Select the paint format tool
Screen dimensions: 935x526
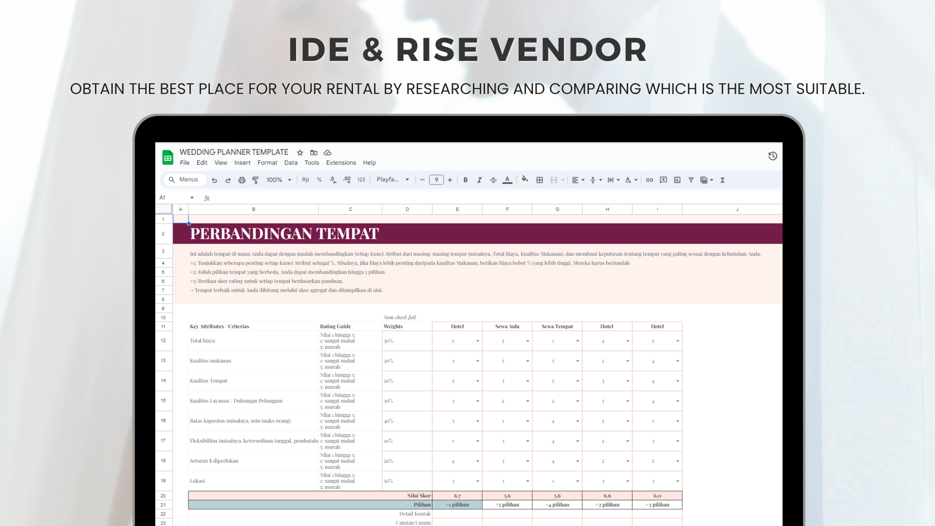(255, 180)
